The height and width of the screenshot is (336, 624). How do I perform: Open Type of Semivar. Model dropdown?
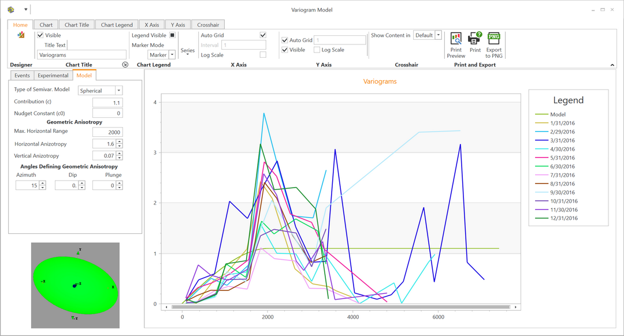(x=118, y=90)
